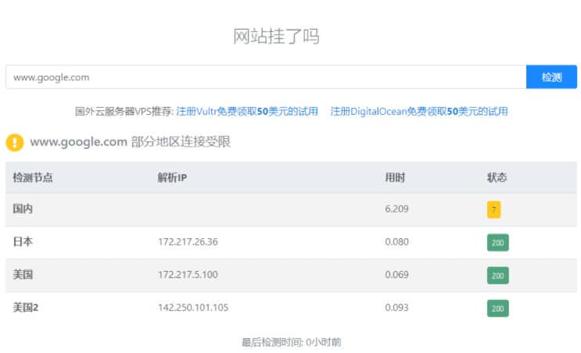Open the DigitalOcean free 50 dollar trial link

click(419, 112)
